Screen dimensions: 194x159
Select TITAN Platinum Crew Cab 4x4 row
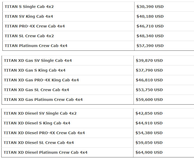[36, 46]
